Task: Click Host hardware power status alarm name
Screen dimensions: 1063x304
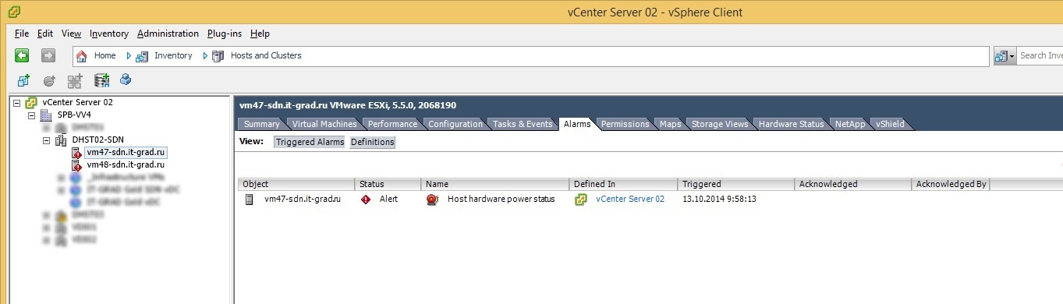Action: (x=501, y=200)
